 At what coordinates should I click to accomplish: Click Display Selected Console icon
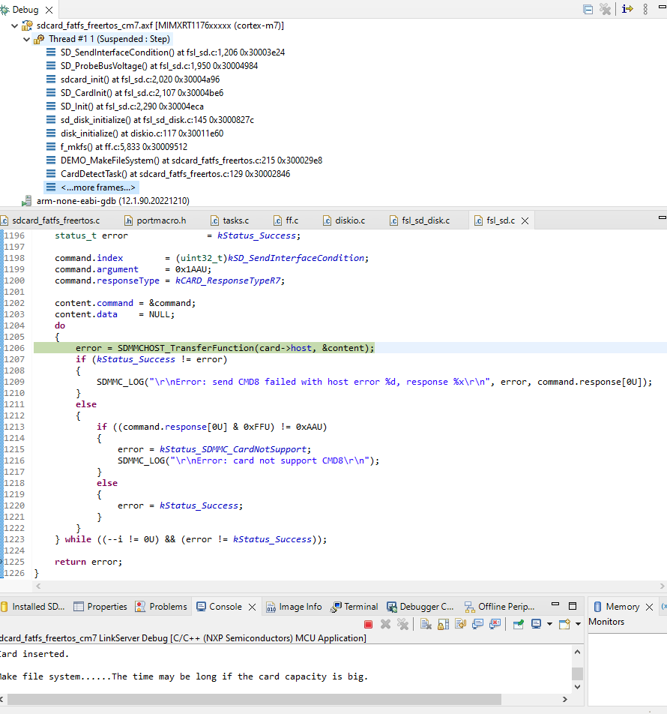[537, 624]
